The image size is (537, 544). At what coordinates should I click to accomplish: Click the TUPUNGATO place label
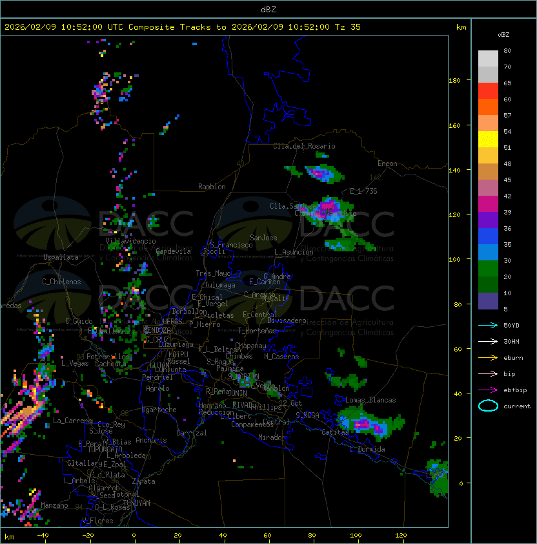coord(105,450)
